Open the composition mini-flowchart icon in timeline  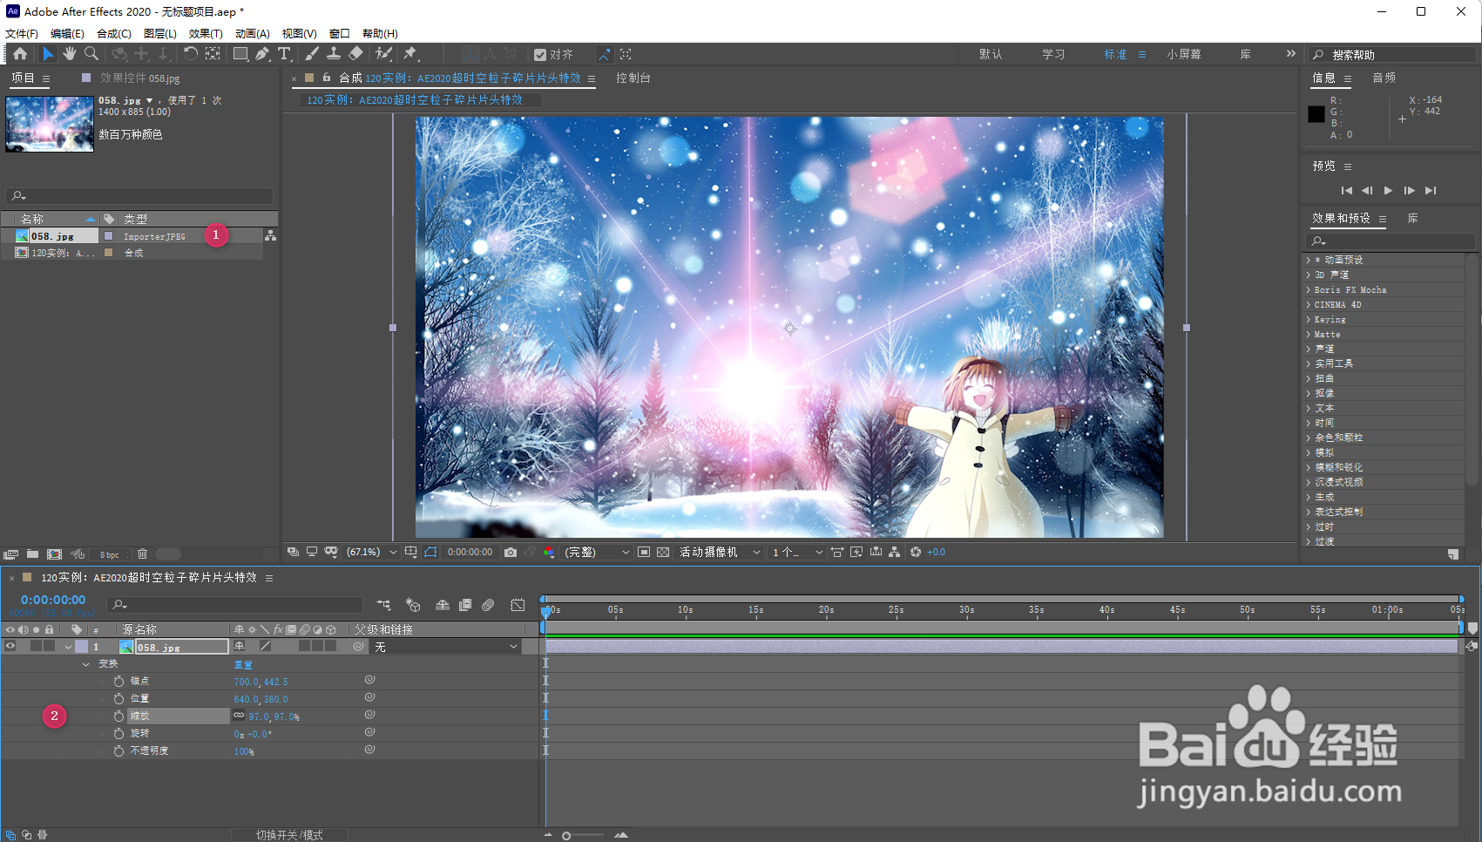(383, 605)
